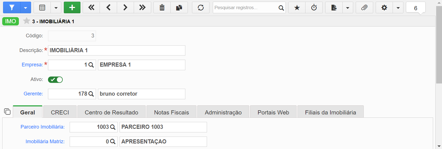Go to the last record
Image resolution: width=442 pixels, height=149 pixels.
[142, 7]
